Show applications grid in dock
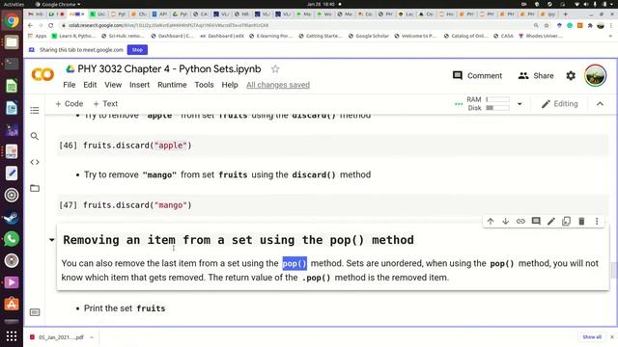 click(x=12, y=336)
